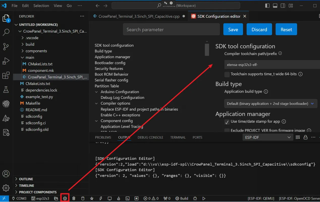
Task: Click the Run play triangle in status bar
Action: tap(204, 198)
